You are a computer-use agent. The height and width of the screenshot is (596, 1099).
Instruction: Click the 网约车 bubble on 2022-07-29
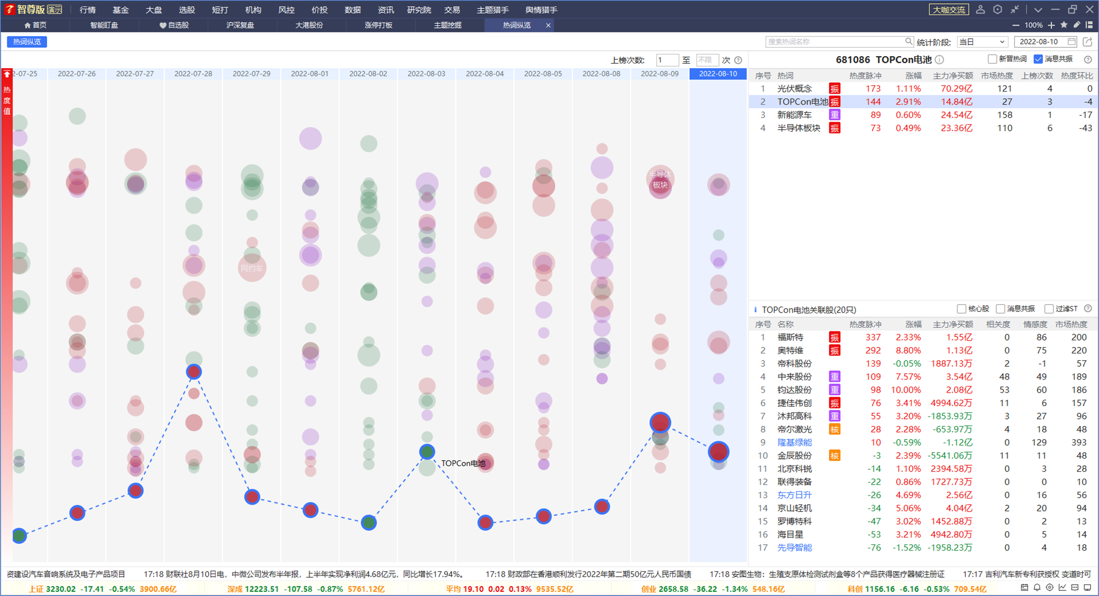pyautogui.click(x=252, y=268)
